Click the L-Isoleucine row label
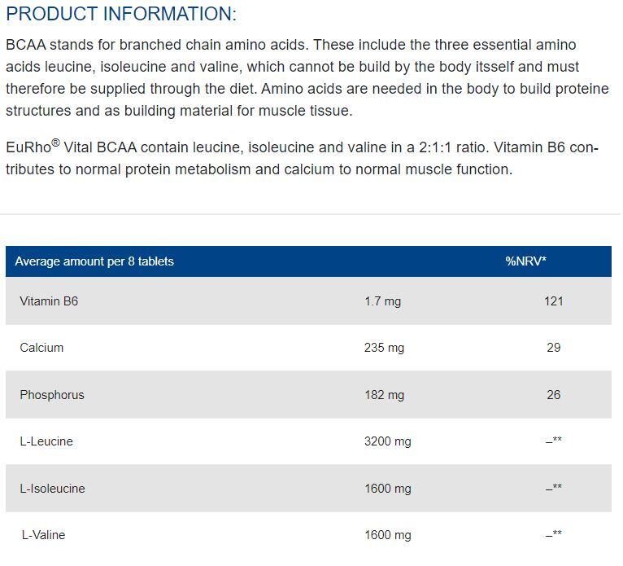Viewport: 623px width, 566px height. pyautogui.click(x=52, y=489)
